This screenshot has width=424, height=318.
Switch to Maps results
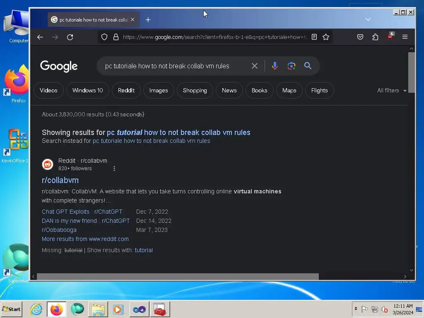[x=289, y=90]
